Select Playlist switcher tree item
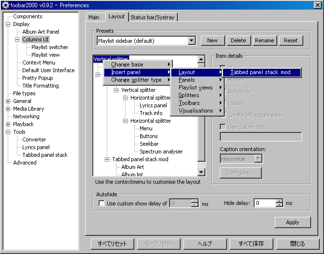The width and height of the screenshot is (324, 254). pos(50,47)
